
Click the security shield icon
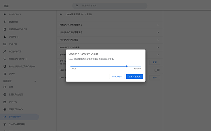(5, 67)
